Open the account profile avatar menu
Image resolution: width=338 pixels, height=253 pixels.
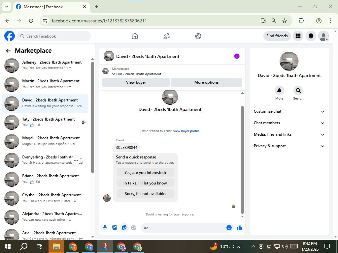click(x=323, y=36)
